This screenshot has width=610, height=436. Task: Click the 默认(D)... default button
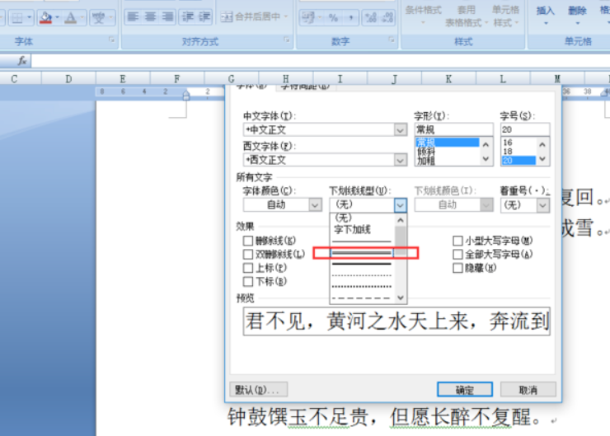[x=259, y=389]
